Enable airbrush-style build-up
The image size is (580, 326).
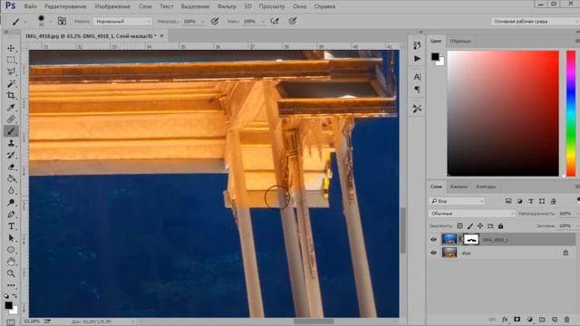pyautogui.click(x=275, y=21)
